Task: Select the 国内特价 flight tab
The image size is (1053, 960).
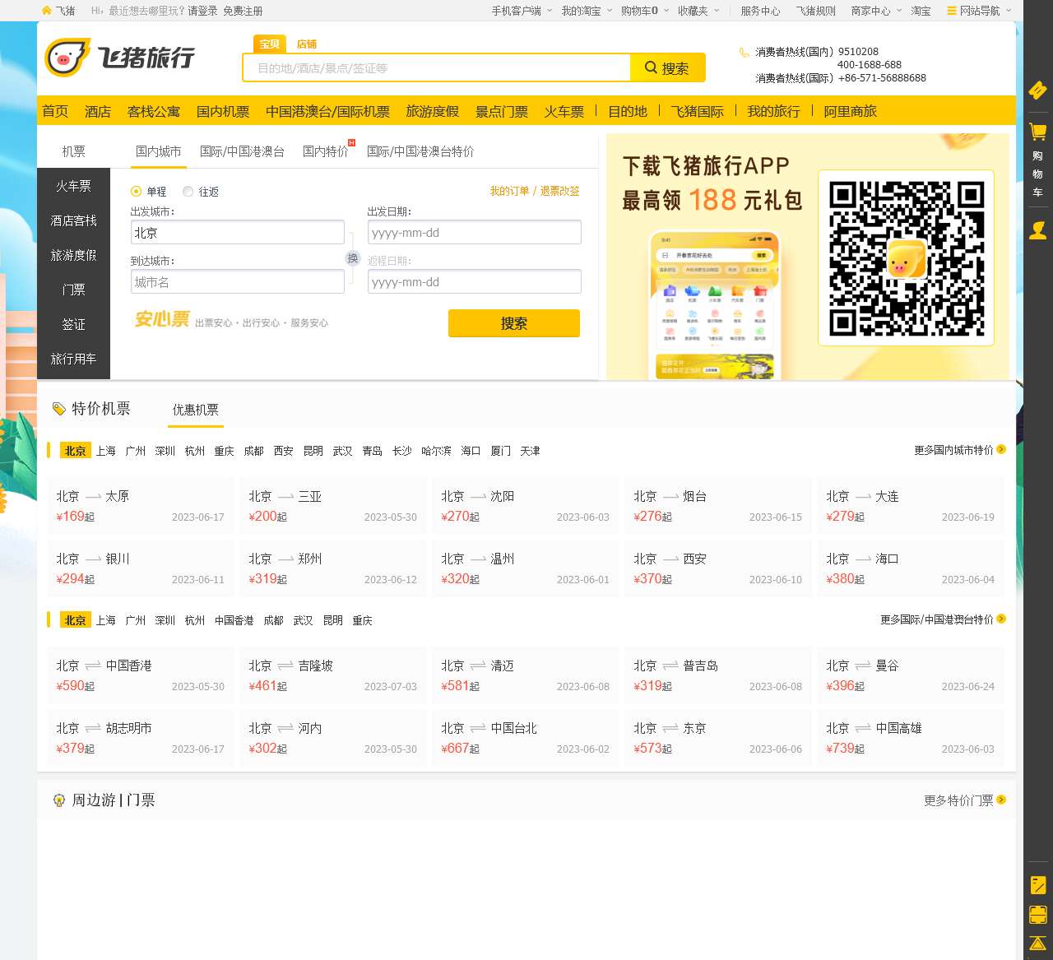Action: click(326, 151)
